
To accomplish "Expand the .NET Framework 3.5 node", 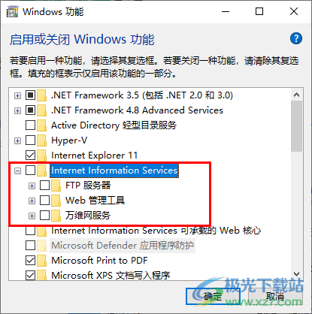I will pos(17,95).
